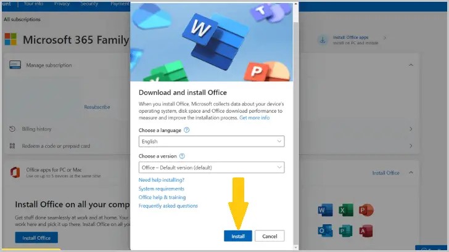
Task: Cancel the Download and install Office dialog
Action: click(x=270, y=236)
